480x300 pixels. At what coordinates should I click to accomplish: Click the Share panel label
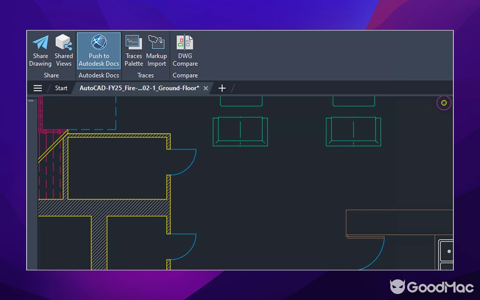51,75
